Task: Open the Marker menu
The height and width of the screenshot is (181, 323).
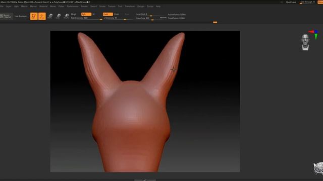Action: [x=33, y=7]
